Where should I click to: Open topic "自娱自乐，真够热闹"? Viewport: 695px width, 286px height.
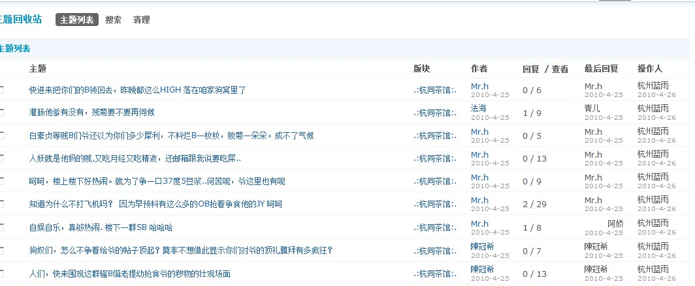101,228
